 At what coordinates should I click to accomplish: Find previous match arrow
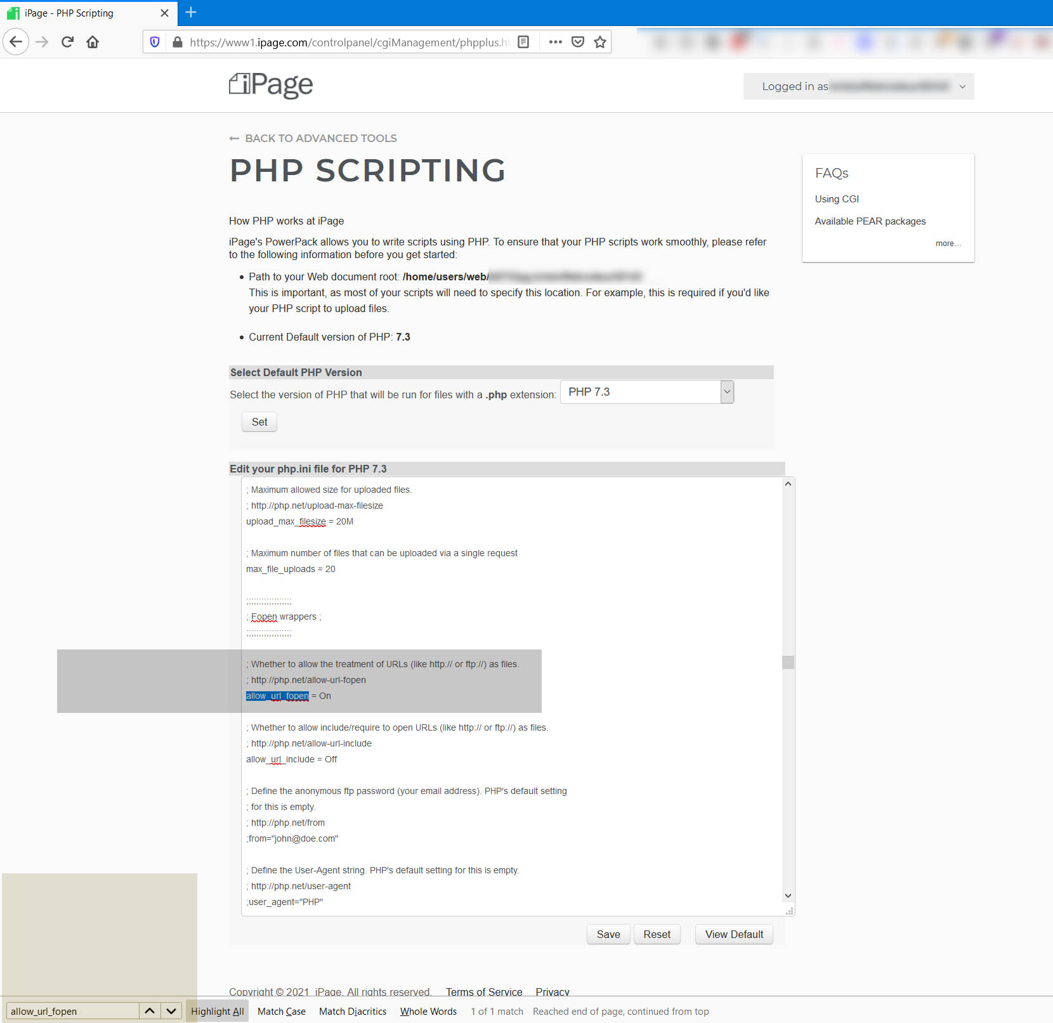coord(150,1011)
